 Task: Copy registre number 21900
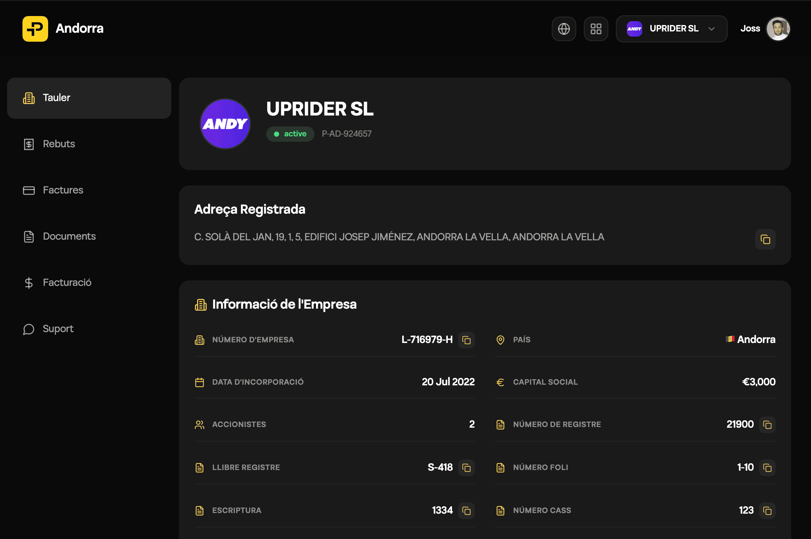[767, 425]
